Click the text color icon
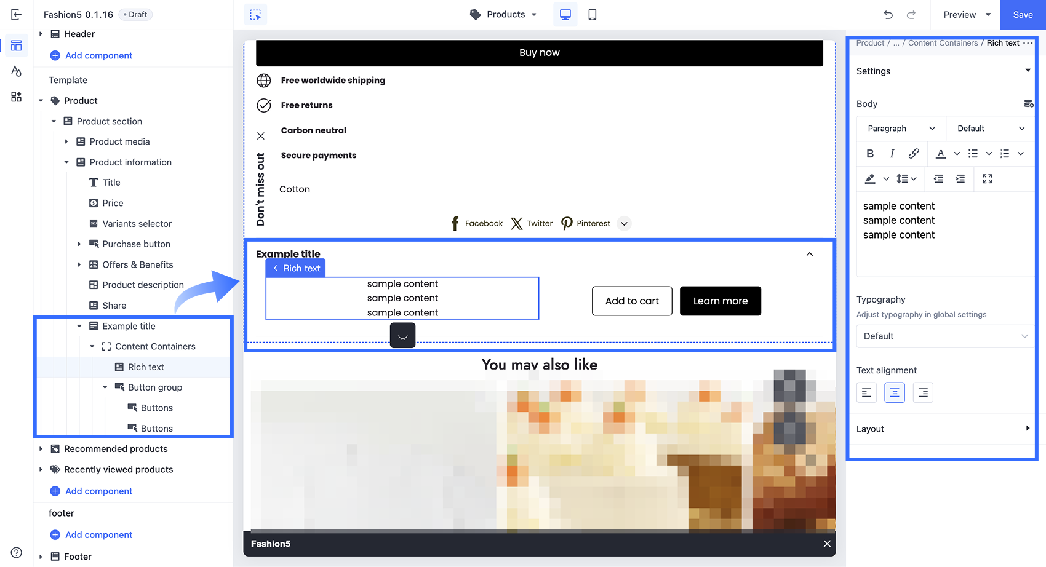The height and width of the screenshot is (567, 1046). point(941,154)
